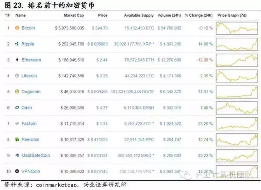This screenshot has width=261, height=190.
Task: Click Bitcoin price $ 394.75
Action: pyautogui.click(x=100, y=28)
